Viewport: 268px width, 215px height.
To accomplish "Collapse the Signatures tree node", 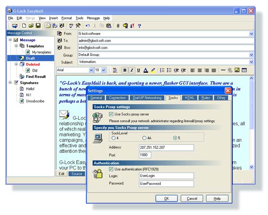I will (x=10, y=82).
